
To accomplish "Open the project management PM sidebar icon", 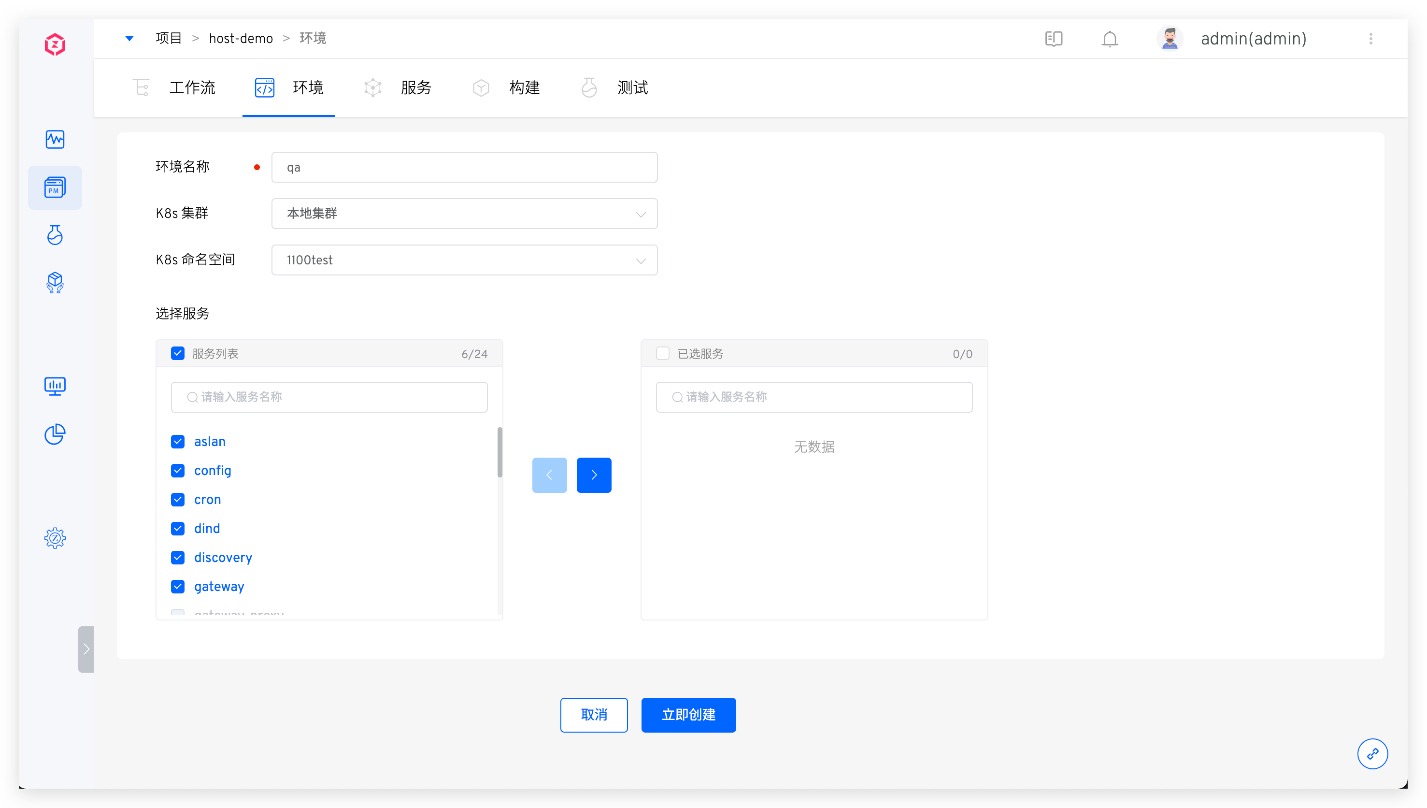I will [x=55, y=188].
